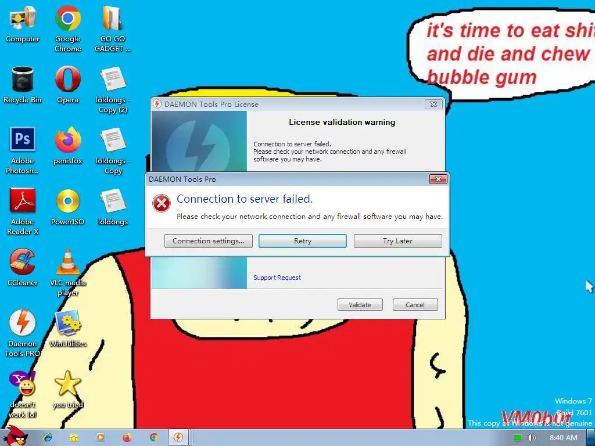Launch Internet Explorer from the taskbar
Image resolution: width=595 pixels, height=446 pixels.
48,437
